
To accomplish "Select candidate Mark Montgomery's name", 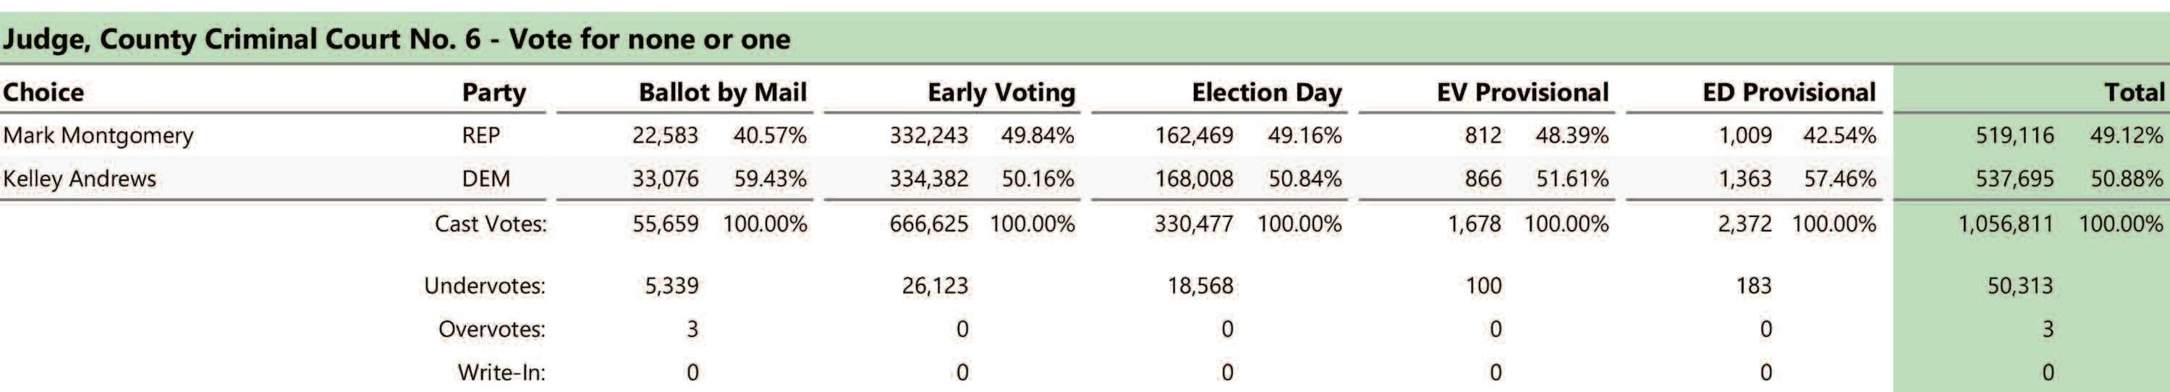I will (x=98, y=135).
